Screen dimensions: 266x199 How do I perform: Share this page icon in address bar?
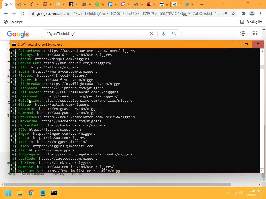coord(225,14)
